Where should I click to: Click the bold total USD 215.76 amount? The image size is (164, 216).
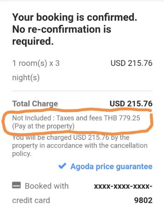pos(131,104)
